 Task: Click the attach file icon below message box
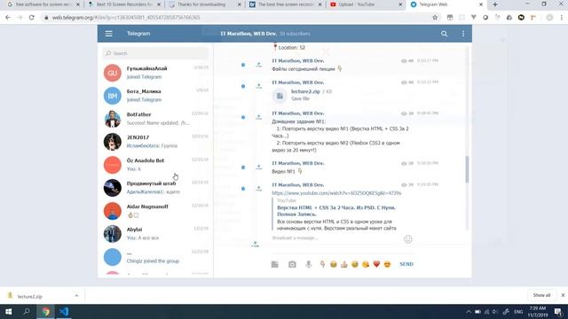[x=275, y=264]
